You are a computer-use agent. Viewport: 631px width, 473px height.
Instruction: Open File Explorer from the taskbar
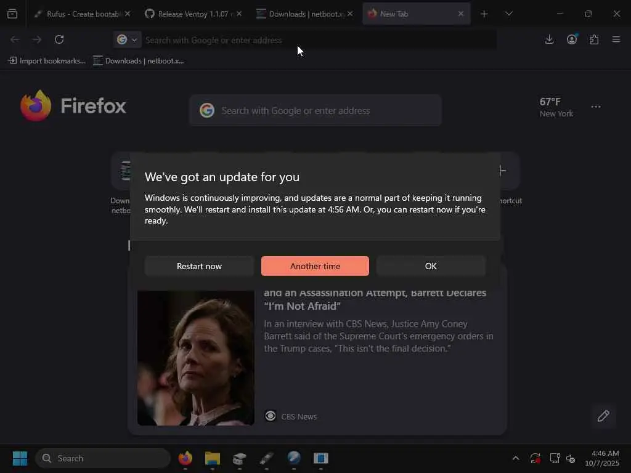[213, 458]
